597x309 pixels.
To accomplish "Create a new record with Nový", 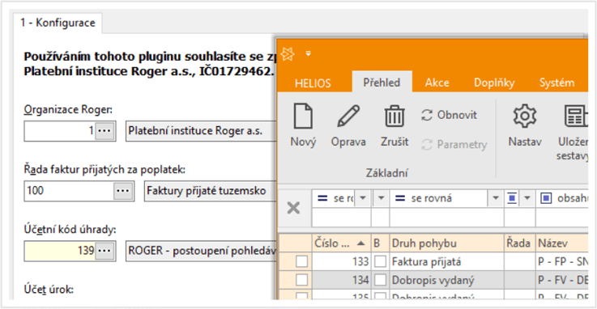I will pyautogui.click(x=303, y=125).
